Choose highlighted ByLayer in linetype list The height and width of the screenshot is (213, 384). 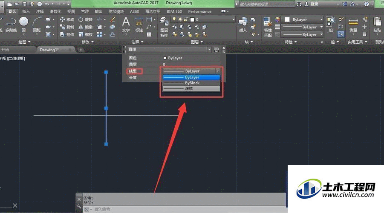191,77
